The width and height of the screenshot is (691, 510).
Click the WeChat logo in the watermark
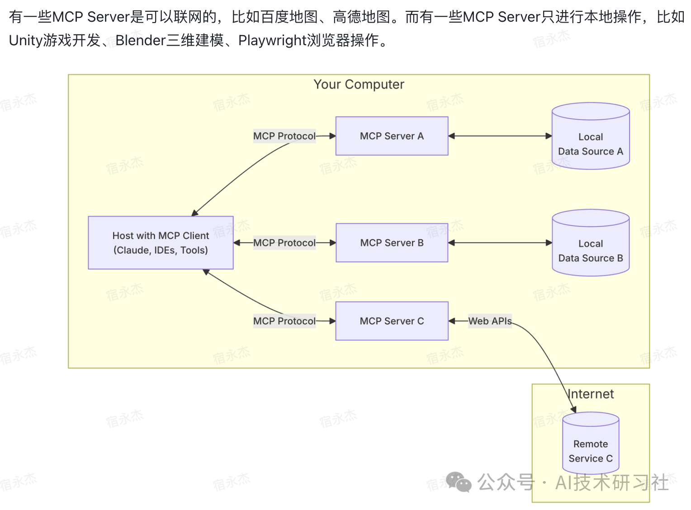[459, 482]
